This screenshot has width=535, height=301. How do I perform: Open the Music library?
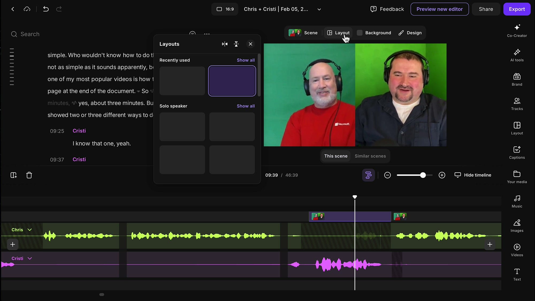pos(517,201)
